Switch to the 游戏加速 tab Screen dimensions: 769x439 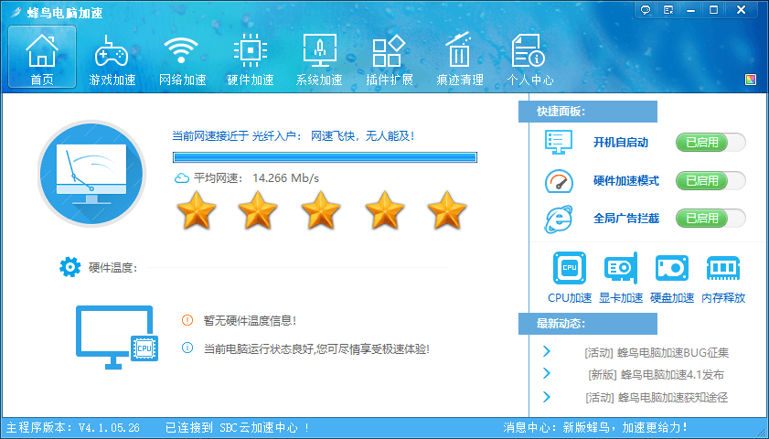112,59
